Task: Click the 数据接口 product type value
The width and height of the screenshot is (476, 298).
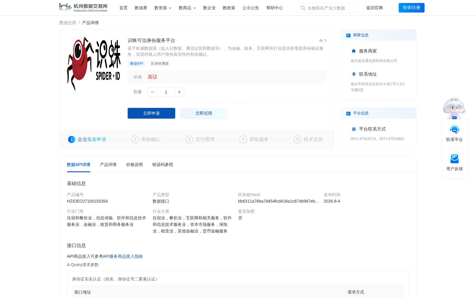Action: [x=161, y=201]
